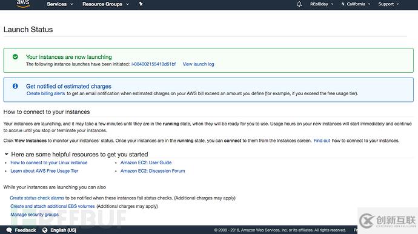Click instance ID i-084002155410d61bf link
The height and width of the screenshot is (234, 418).
tap(153, 64)
